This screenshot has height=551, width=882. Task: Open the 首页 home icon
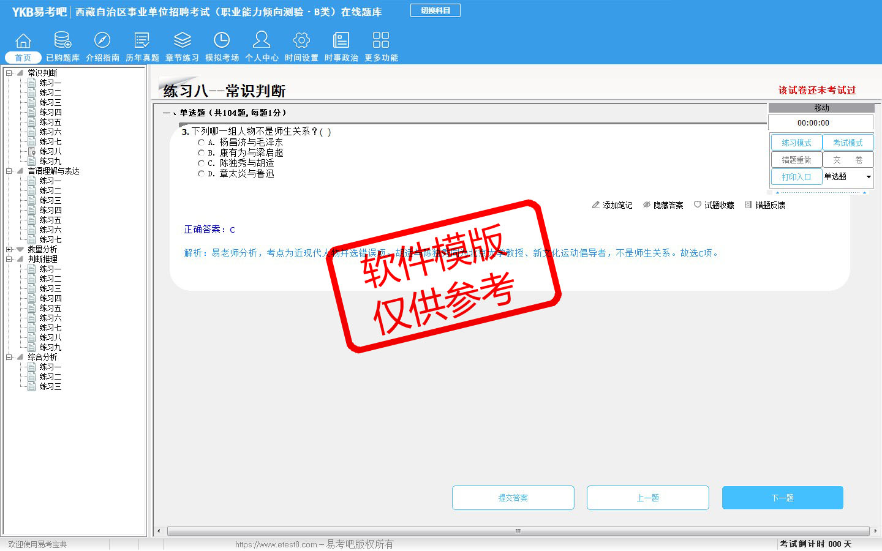pyautogui.click(x=23, y=41)
